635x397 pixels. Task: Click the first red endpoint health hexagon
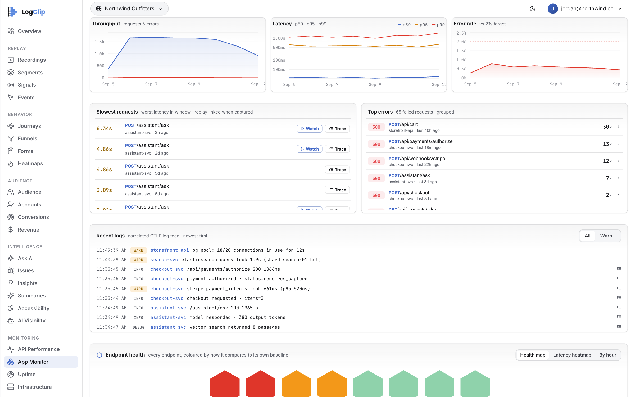pyautogui.click(x=225, y=384)
